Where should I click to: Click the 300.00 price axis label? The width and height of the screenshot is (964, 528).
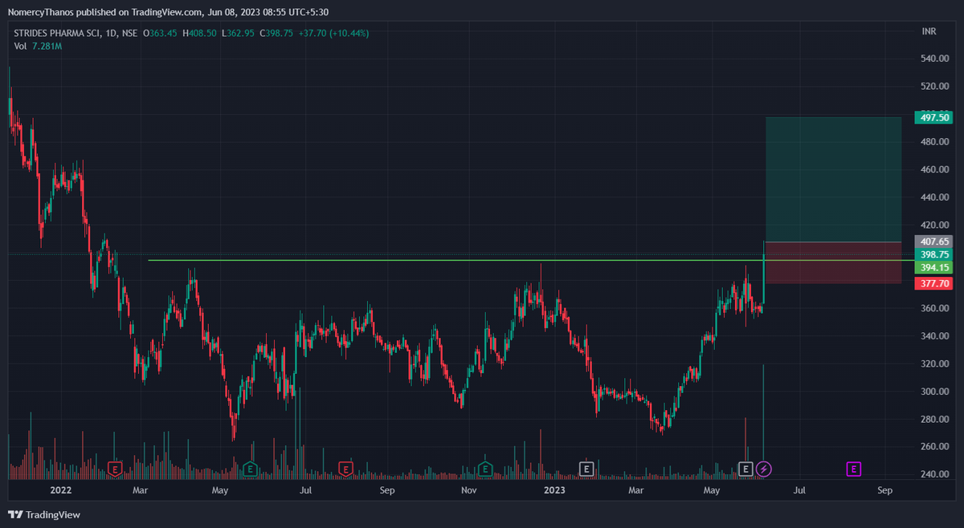[x=933, y=392]
